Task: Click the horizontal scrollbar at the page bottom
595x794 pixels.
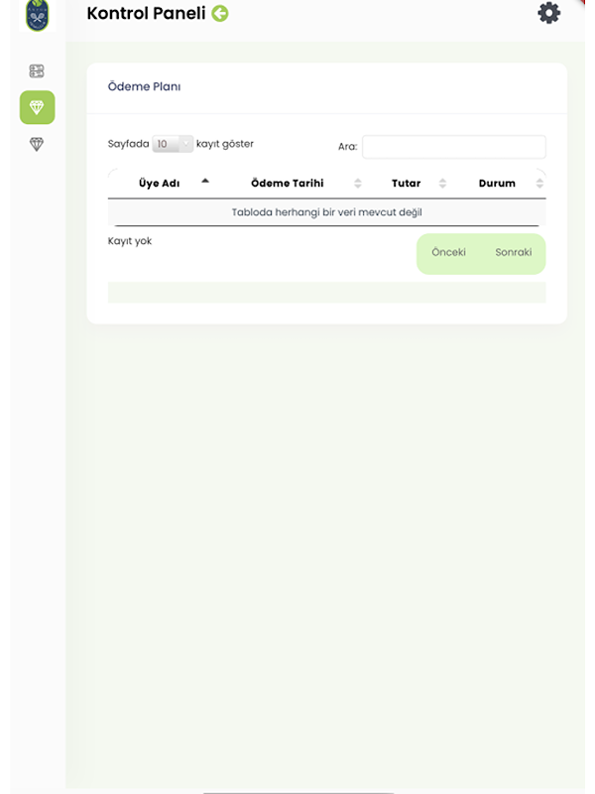Action: click(x=298, y=792)
